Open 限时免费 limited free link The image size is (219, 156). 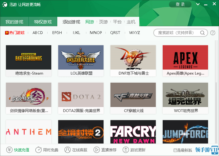pyautogui.click(x=51, y=150)
